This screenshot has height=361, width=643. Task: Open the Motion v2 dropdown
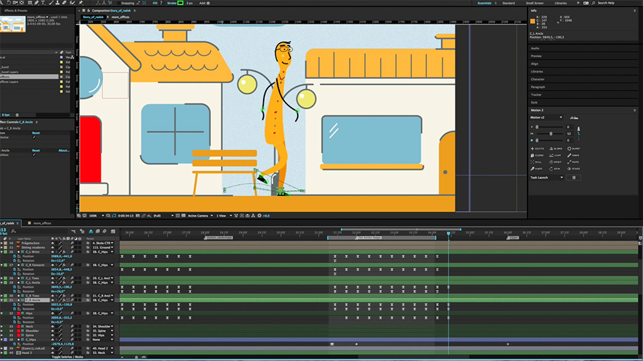pos(546,117)
